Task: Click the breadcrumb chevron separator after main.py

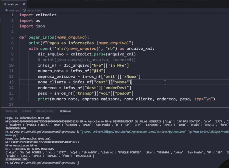Action: 21,10
